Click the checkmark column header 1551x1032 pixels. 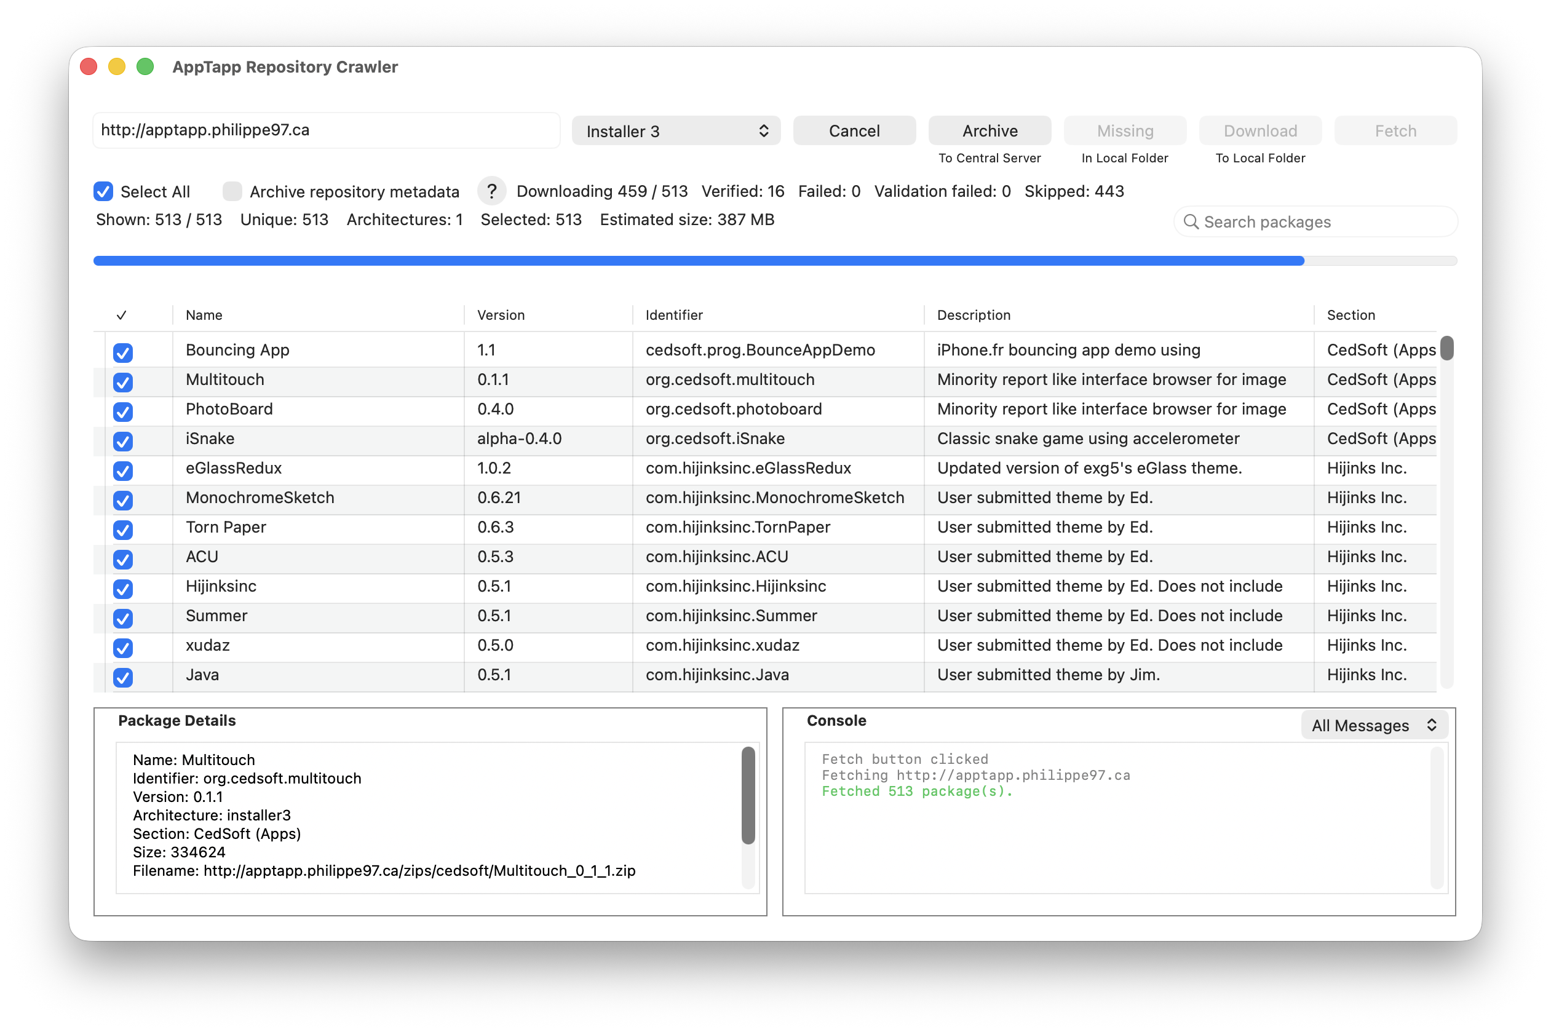point(121,316)
